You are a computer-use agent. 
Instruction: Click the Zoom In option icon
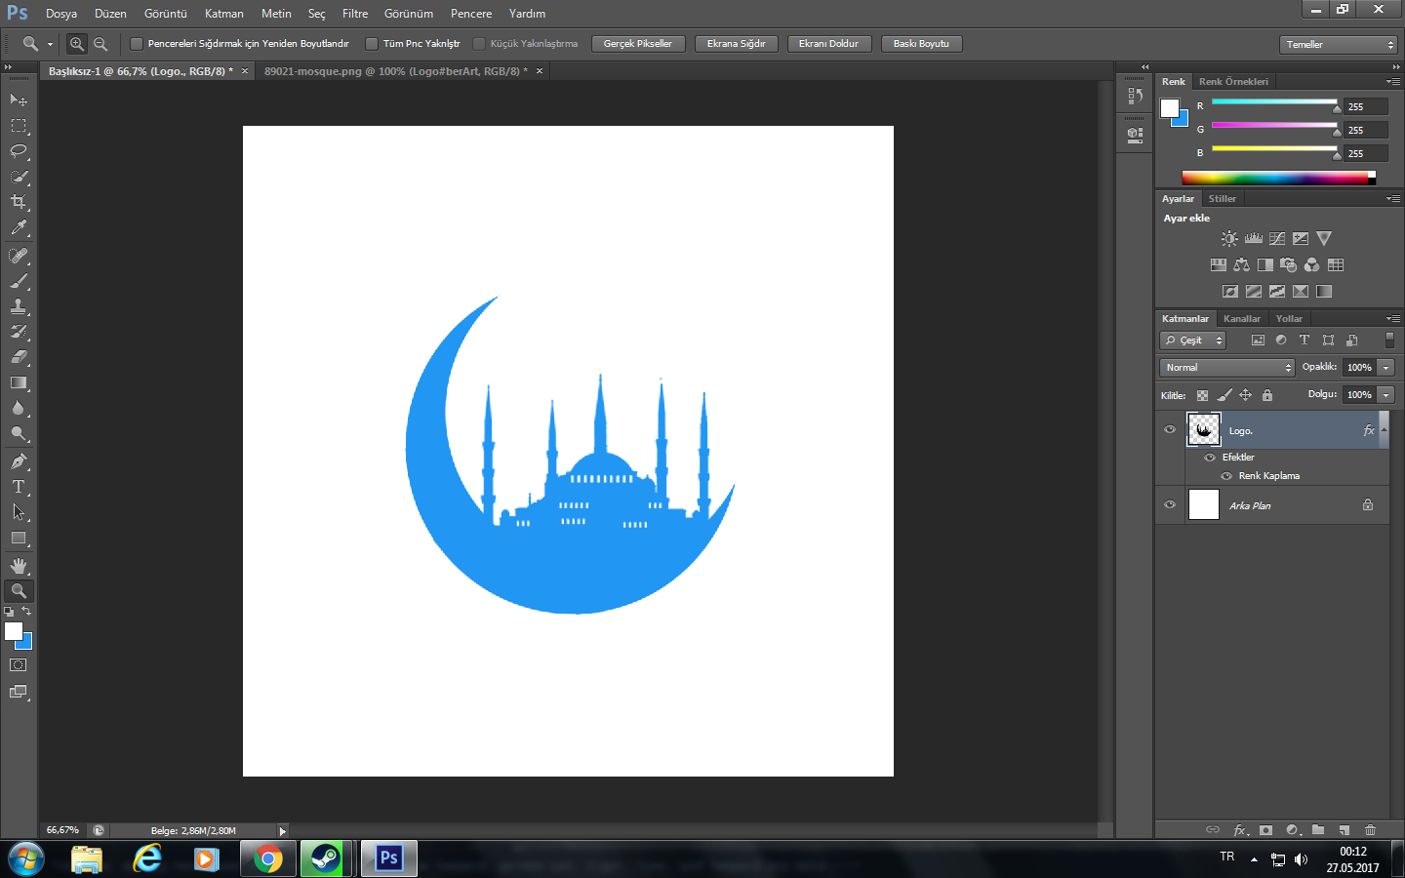77,44
